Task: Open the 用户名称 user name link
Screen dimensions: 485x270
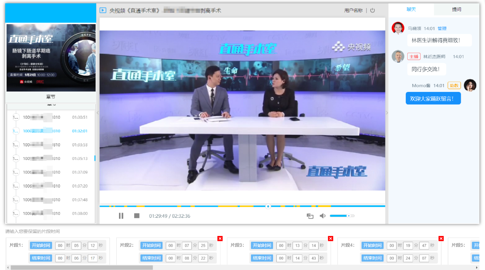Action: (353, 11)
